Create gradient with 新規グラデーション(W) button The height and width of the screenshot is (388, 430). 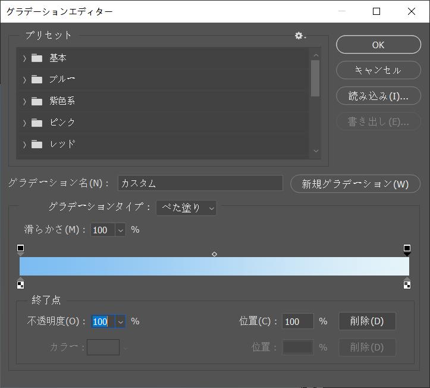point(355,184)
